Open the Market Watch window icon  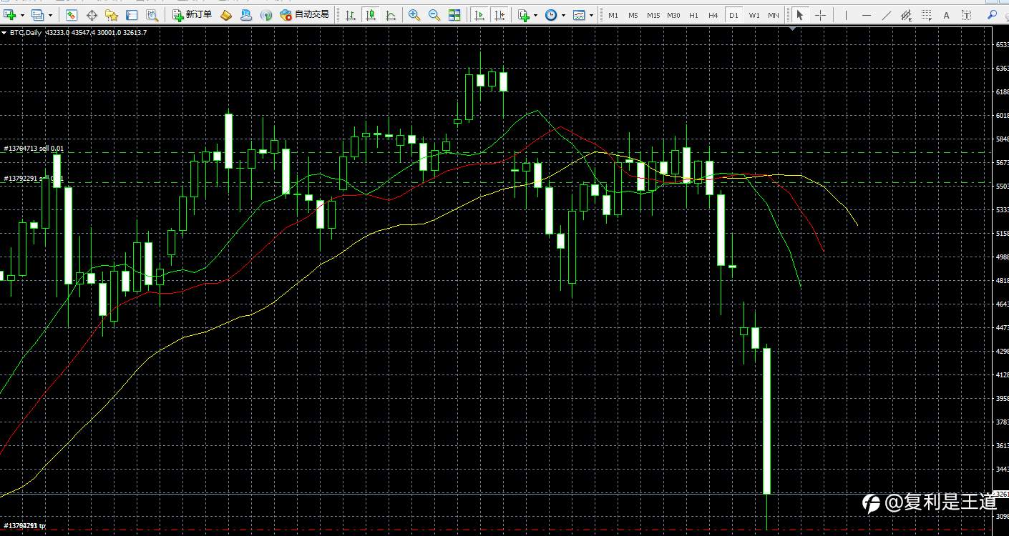pyautogui.click(x=72, y=15)
